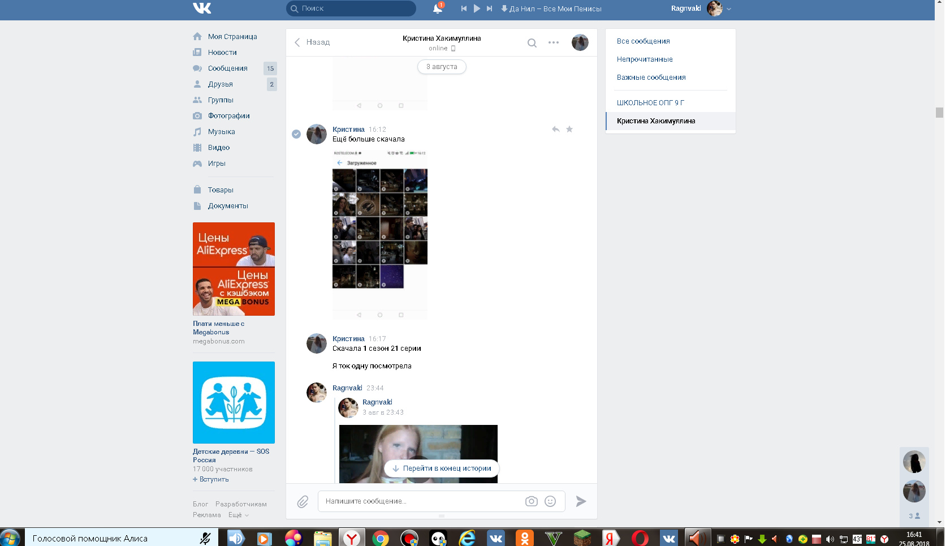This screenshot has width=950, height=546.
Task: Click the Товары bag icon
Action: [x=197, y=190]
